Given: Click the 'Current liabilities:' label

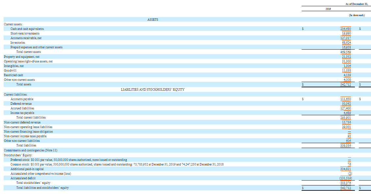Looking at the screenshot, I should tap(15, 95).
